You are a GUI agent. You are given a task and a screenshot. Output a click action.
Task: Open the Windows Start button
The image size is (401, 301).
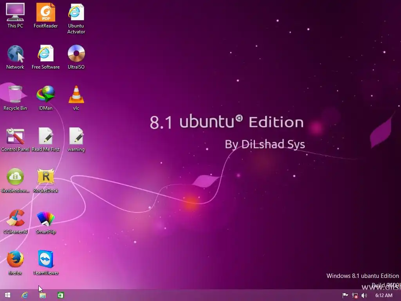(8, 295)
